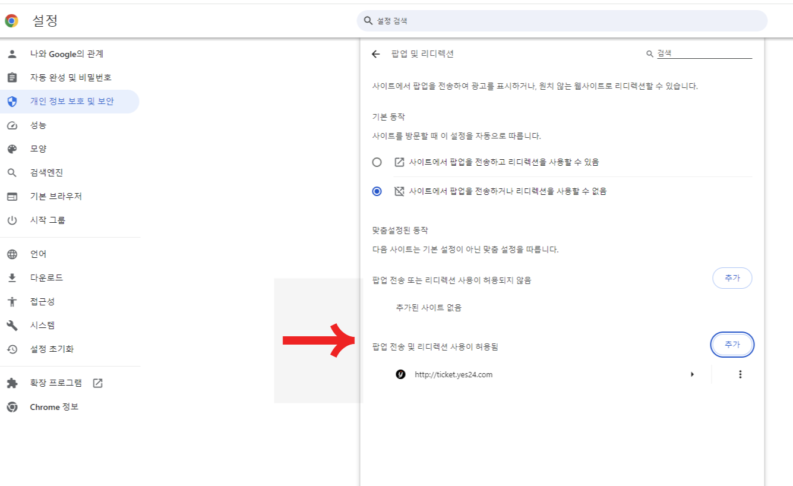Viewport: 793px width, 486px height.
Task: Click the back arrow on 팝업 및 리디렉션
Action: pos(375,53)
